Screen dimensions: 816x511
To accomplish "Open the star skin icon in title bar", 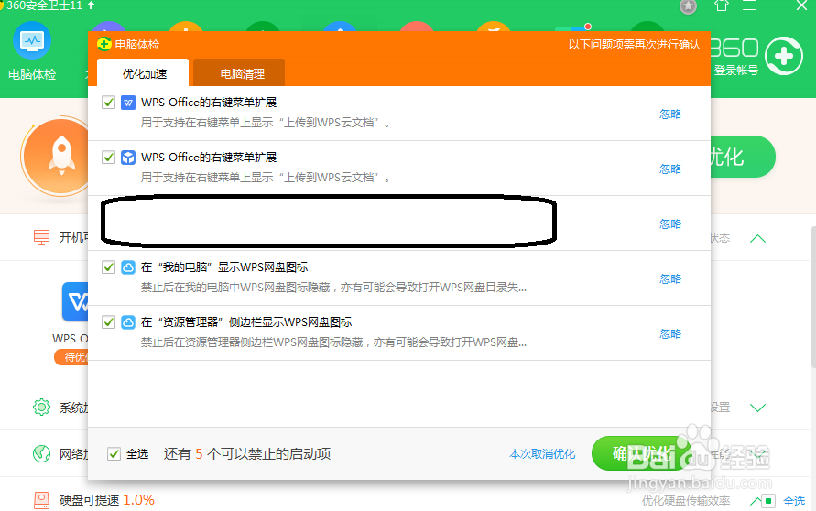I will tap(688, 6).
